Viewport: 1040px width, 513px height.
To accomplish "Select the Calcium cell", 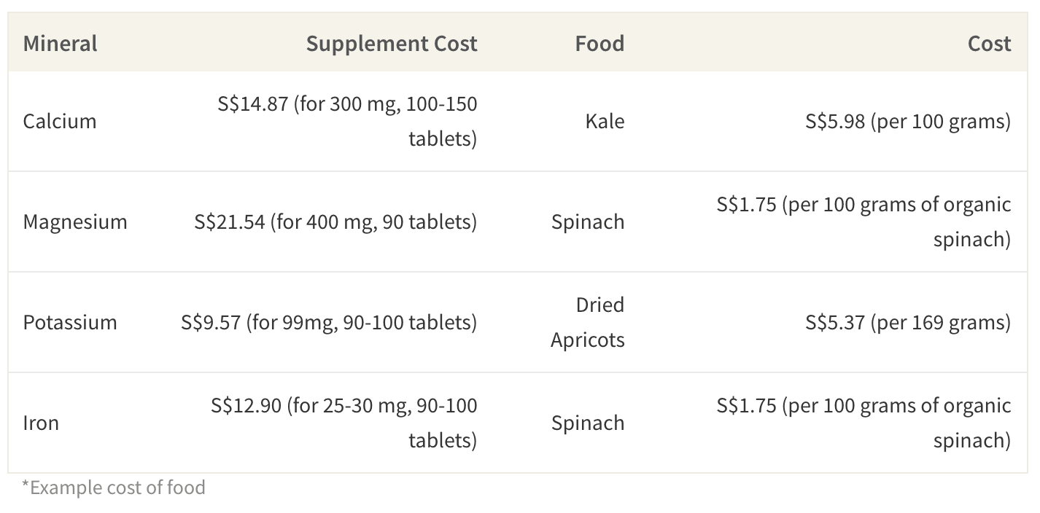I will click(x=60, y=121).
